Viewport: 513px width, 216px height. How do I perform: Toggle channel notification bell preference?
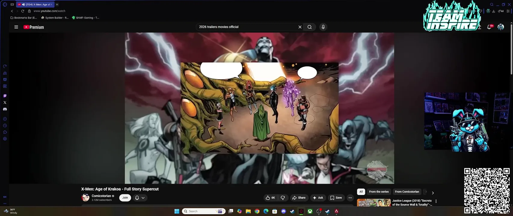[x=137, y=198]
